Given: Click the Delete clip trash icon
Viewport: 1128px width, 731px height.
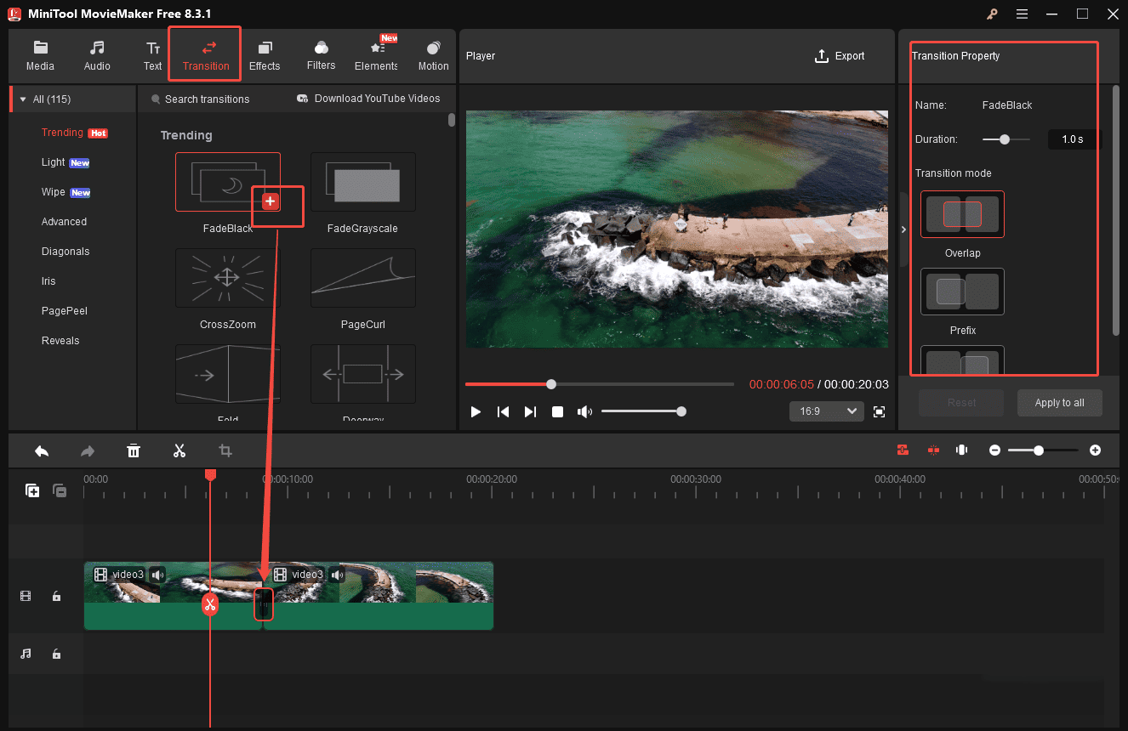Looking at the screenshot, I should (x=134, y=450).
